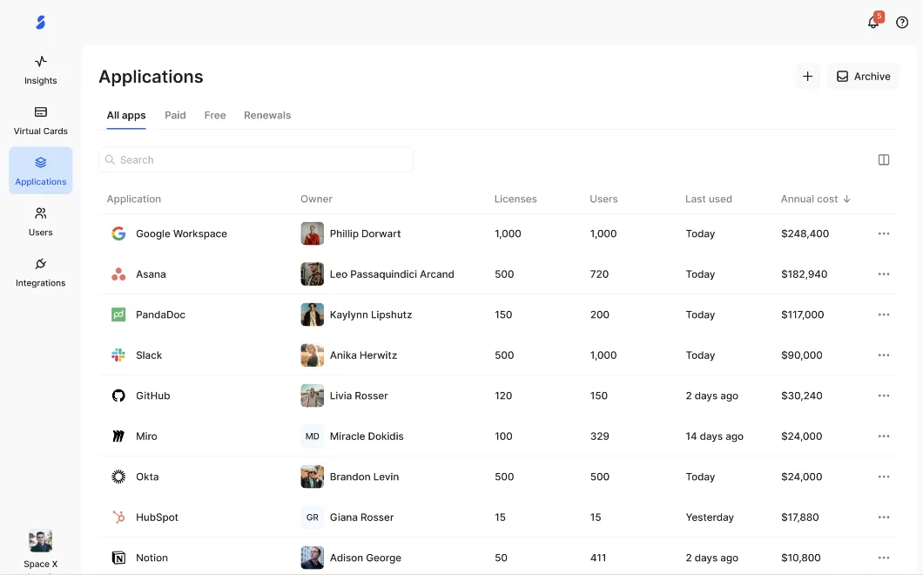Screen dimensions: 923x575
Task: Click the Asana logo icon
Action: coord(118,274)
